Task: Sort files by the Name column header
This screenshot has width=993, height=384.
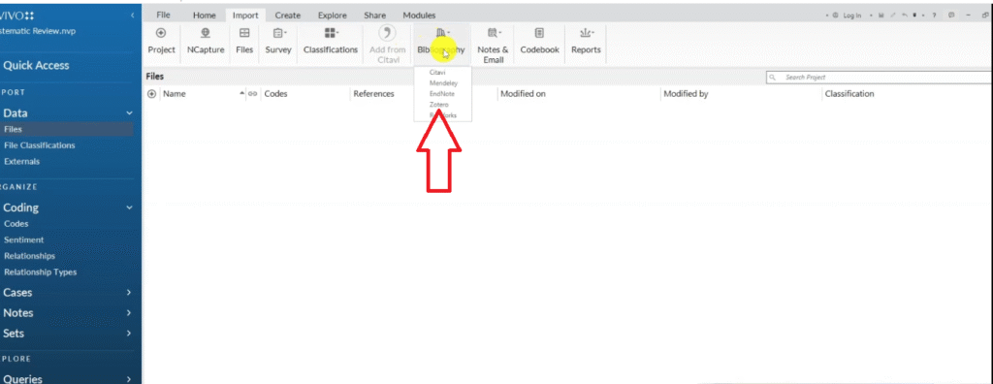Action: [175, 94]
